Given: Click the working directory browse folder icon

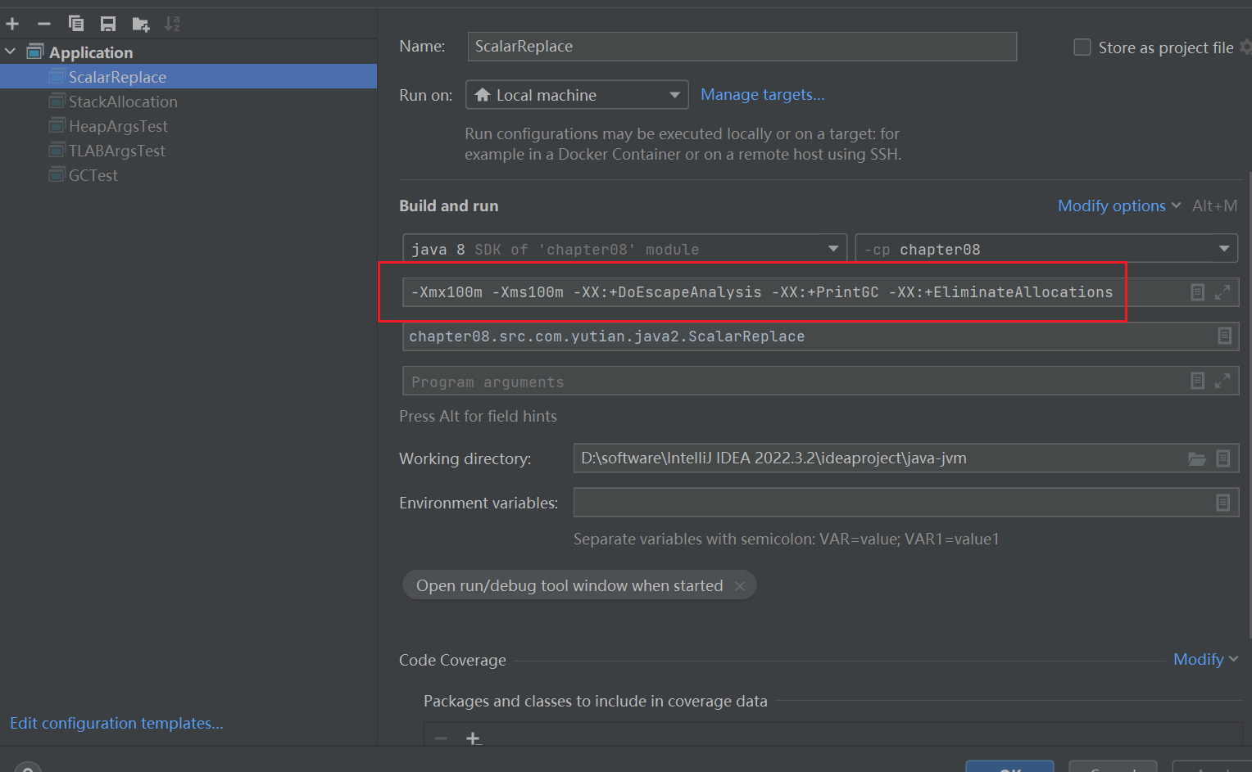Looking at the screenshot, I should coord(1197,458).
